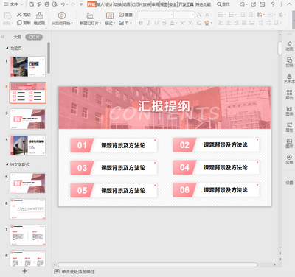Select slide 1 thumbnail
Viewport: 295px width, 277px height.
coord(28,66)
